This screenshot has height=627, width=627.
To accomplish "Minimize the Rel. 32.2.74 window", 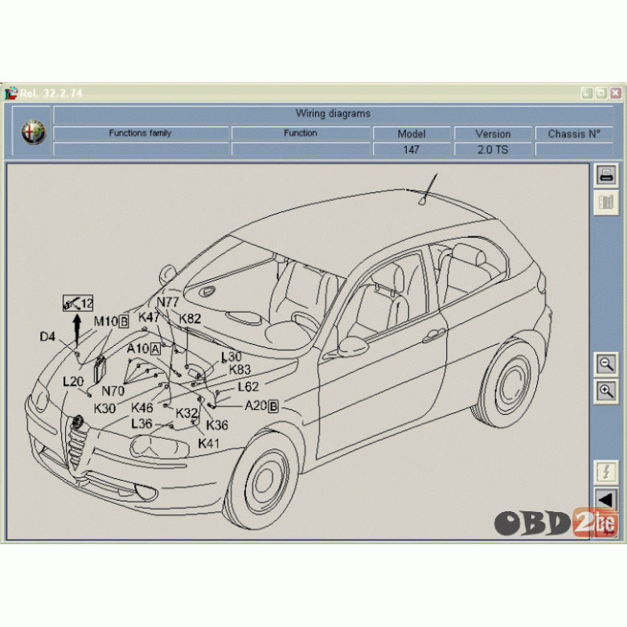I will point(587,93).
